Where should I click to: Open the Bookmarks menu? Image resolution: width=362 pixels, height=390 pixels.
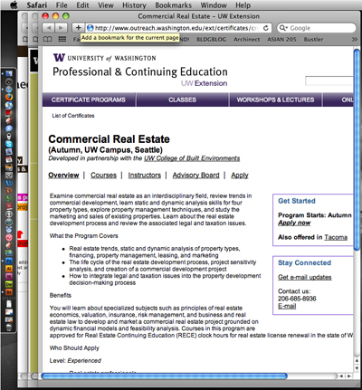click(173, 5)
